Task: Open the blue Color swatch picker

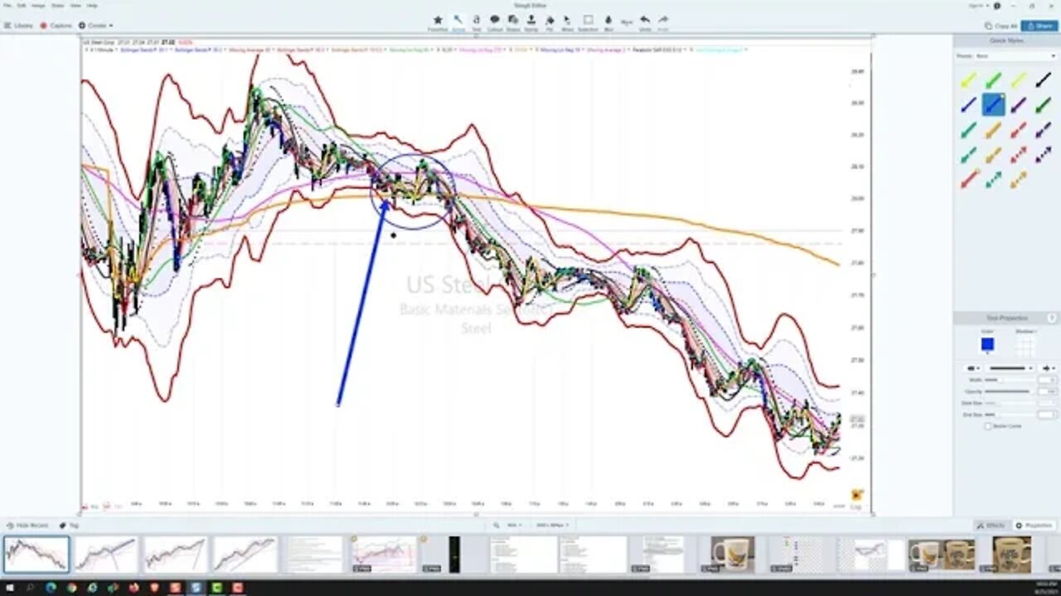Action: tap(987, 344)
